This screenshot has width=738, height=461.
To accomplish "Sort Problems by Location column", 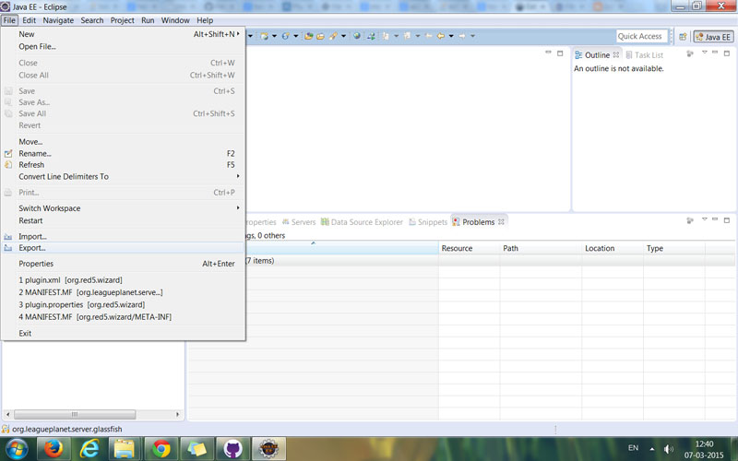I will [613, 248].
